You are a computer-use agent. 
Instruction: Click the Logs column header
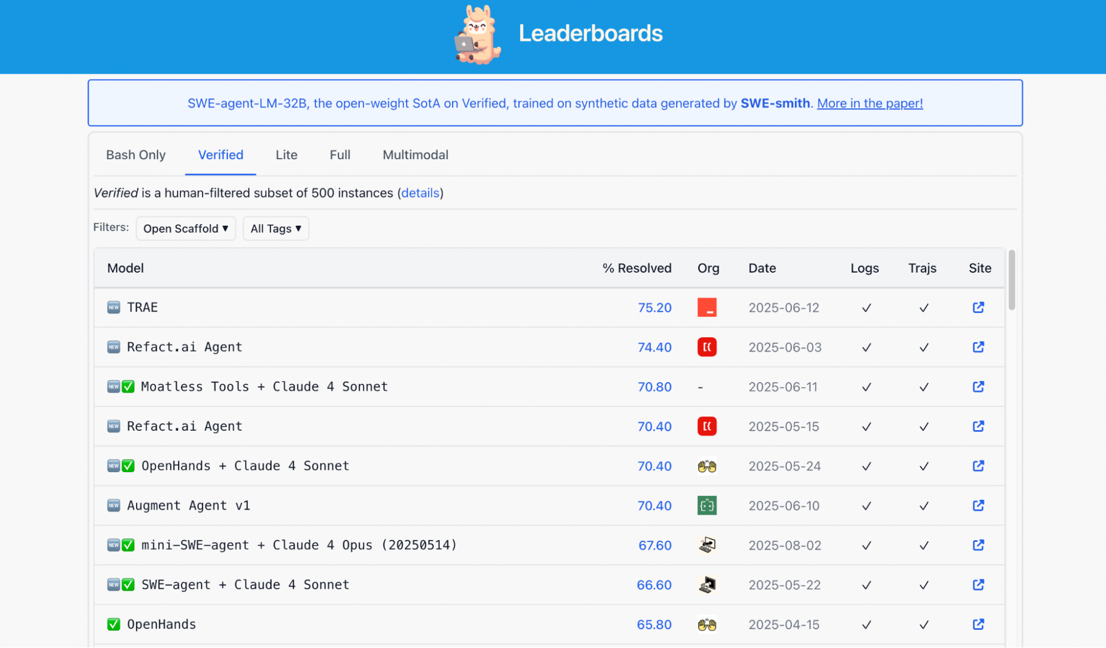[865, 268]
